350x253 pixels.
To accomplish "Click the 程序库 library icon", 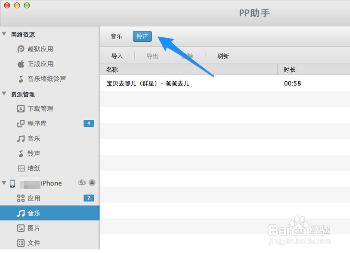I will (x=21, y=124).
